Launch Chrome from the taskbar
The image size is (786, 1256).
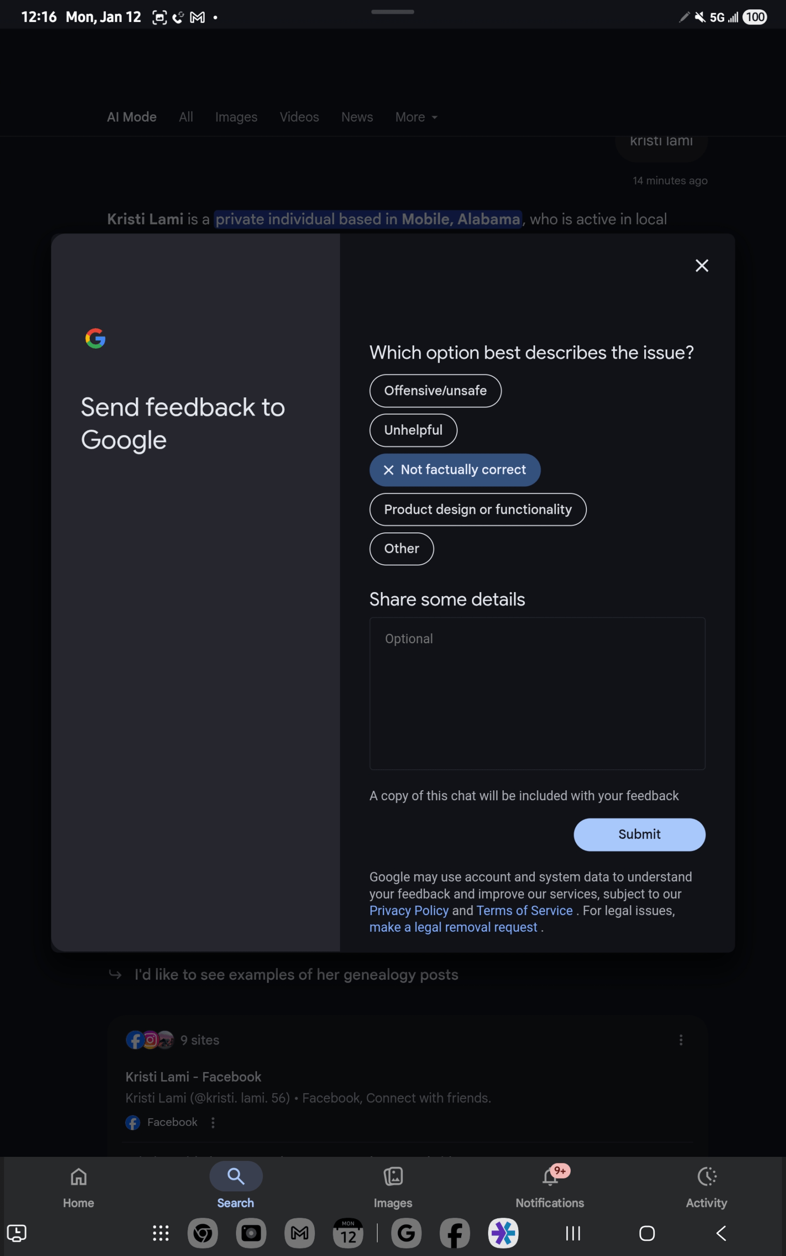pyautogui.click(x=203, y=1233)
